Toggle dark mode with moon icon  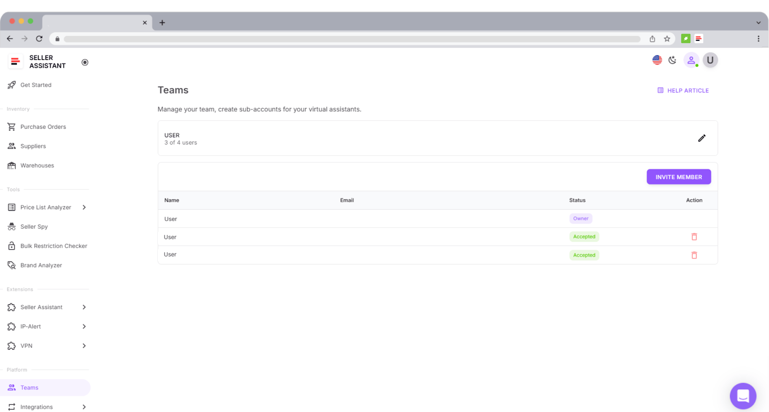tap(672, 60)
